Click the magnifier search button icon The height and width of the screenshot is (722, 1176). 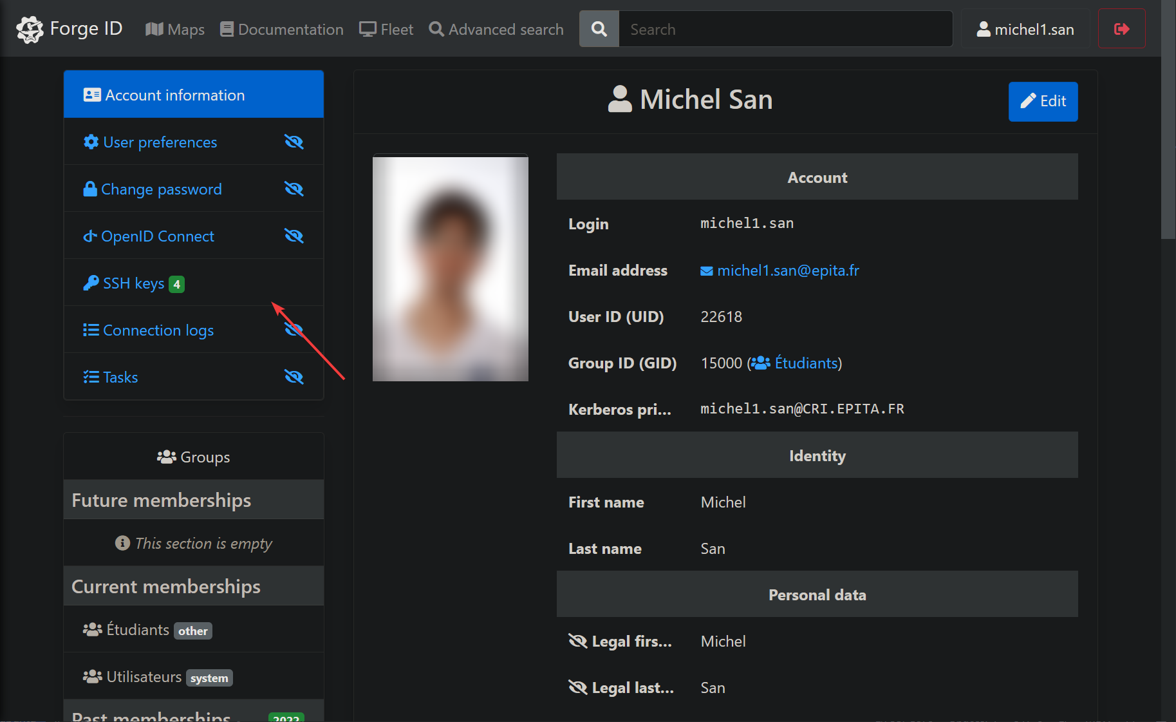pyautogui.click(x=599, y=29)
